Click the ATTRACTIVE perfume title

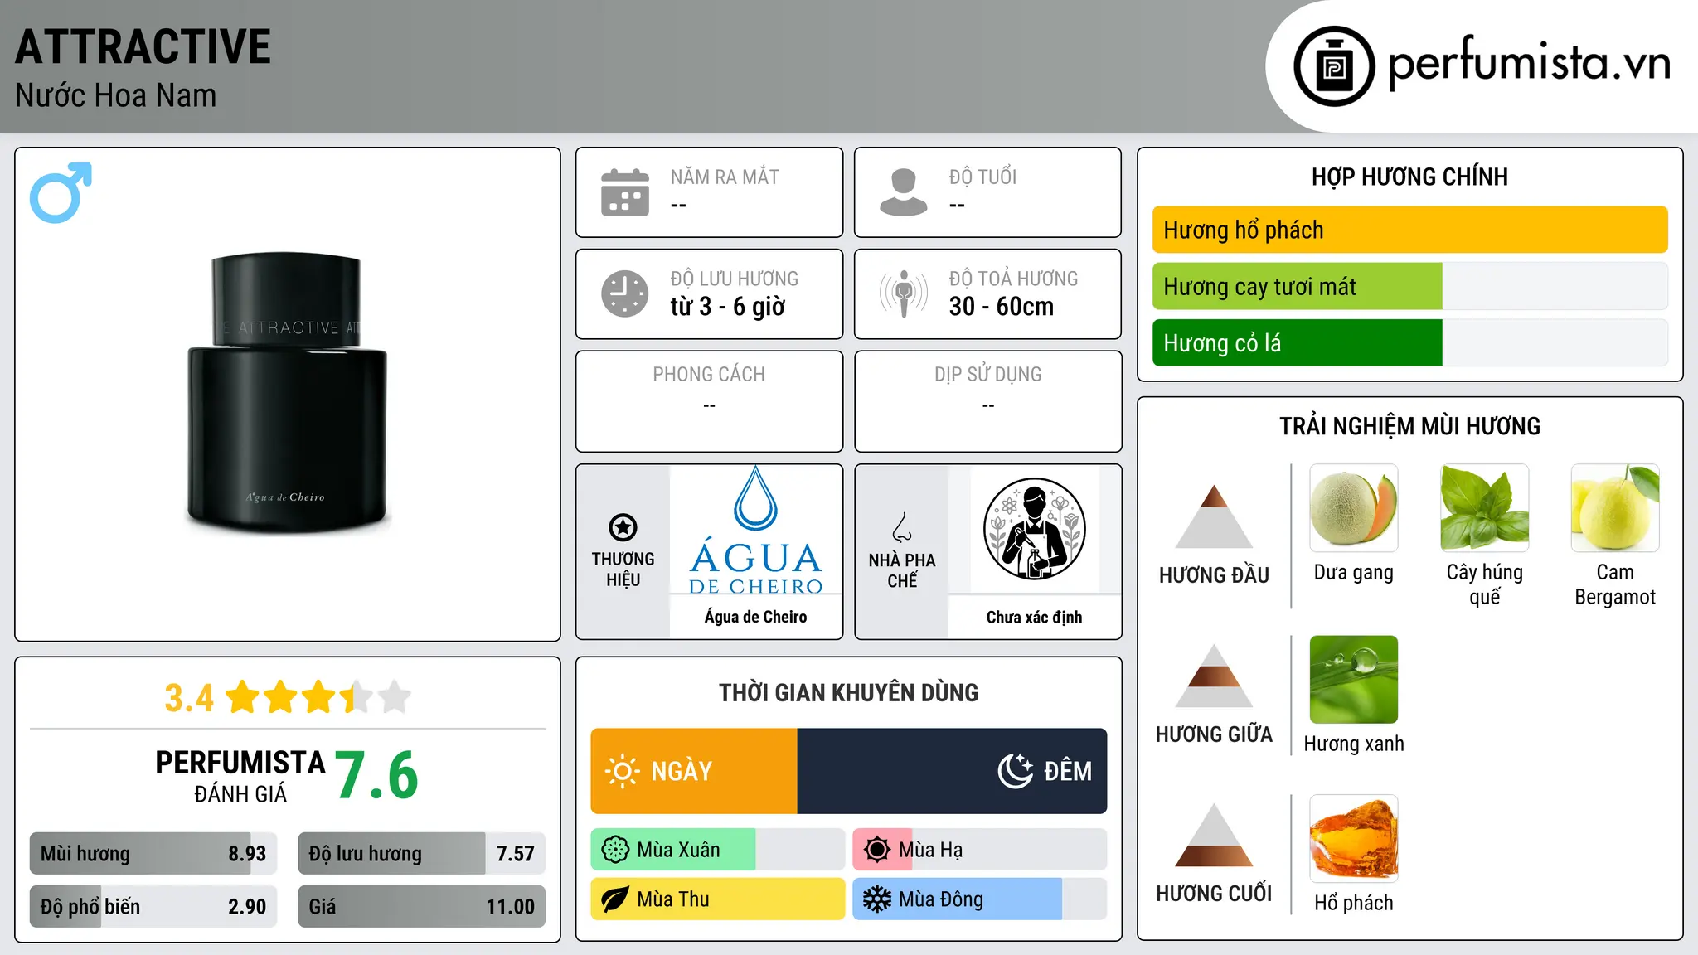pos(143,46)
